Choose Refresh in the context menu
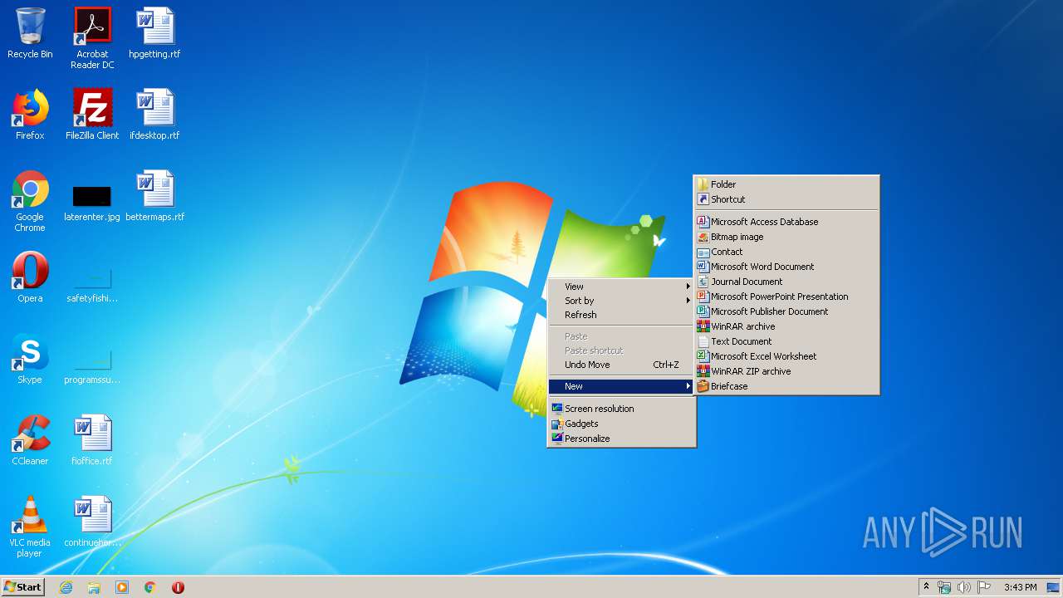This screenshot has height=598, width=1063. [621, 315]
